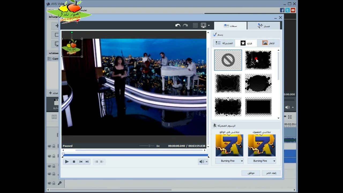The width and height of the screenshot is (343, 193).
Task: Click the green rotation handle above the logo
Action: pos(72,32)
